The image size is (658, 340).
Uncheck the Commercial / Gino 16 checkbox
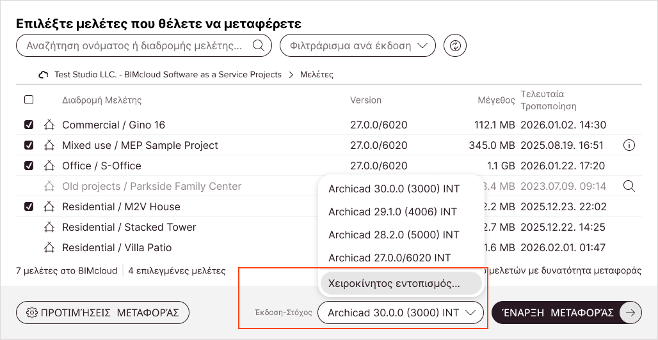coord(29,125)
